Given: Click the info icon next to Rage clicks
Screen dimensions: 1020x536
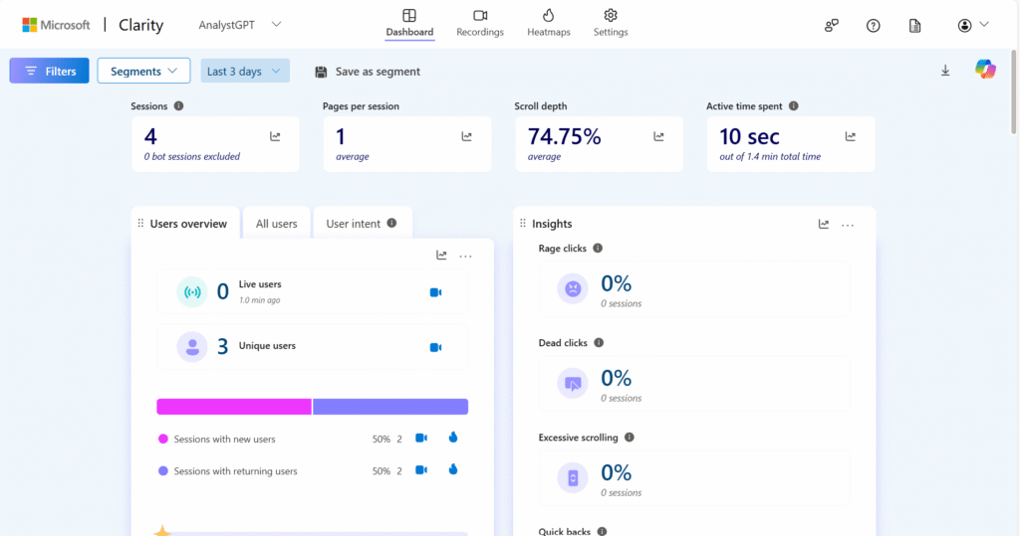Looking at the screenshot, I should point(598,249).
